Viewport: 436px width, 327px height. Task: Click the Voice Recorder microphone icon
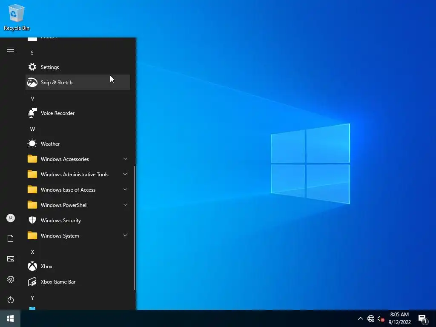(32, 113)
